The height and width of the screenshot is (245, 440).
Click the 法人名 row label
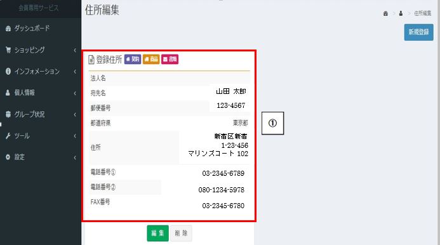[98, 78]
